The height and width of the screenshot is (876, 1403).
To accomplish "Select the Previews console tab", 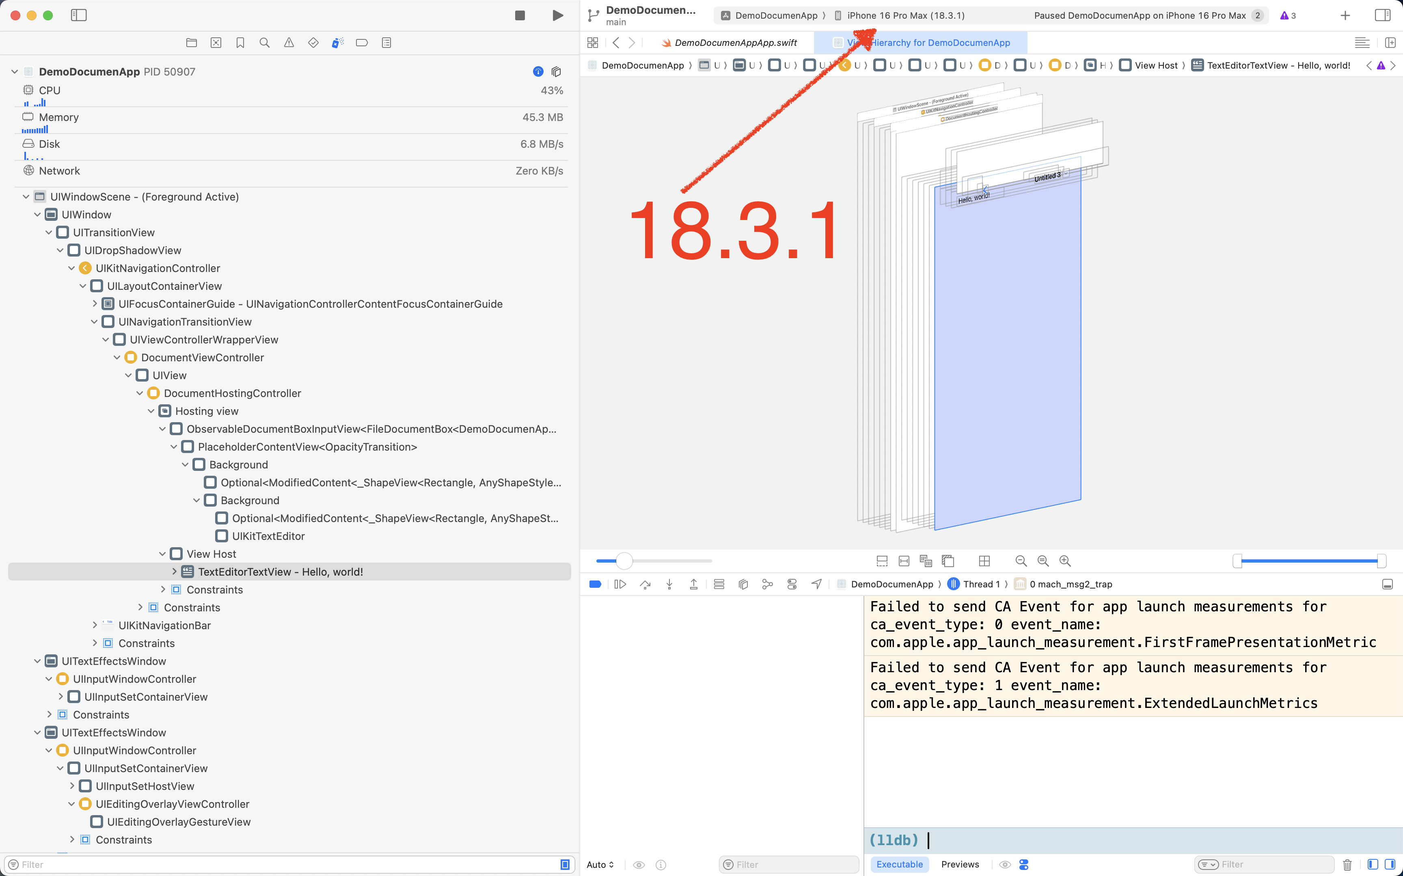I will [960, 864].
